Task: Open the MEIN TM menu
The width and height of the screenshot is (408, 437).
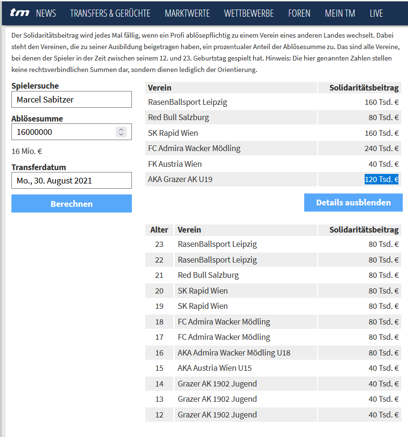Action: (x=340, y=13)
